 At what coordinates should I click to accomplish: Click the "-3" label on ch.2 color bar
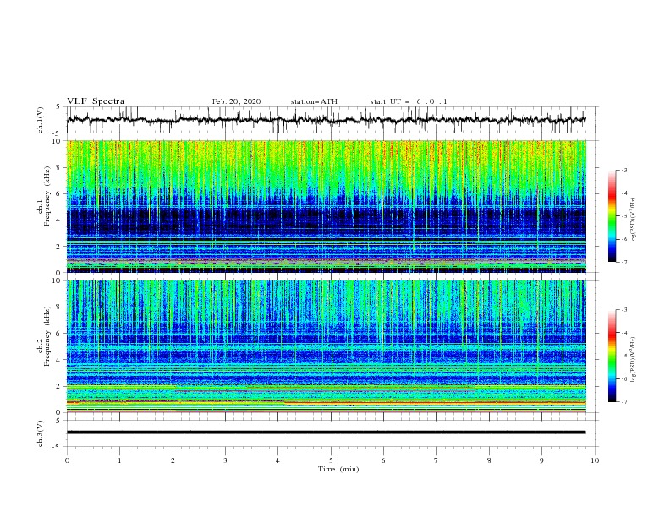(623, 310)
